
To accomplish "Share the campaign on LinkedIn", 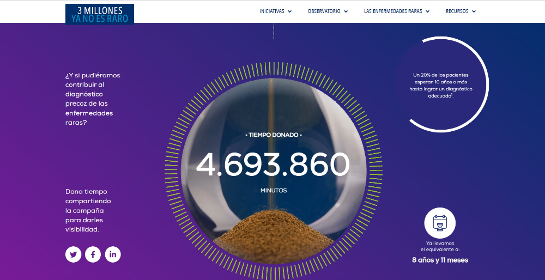I will [113, 254].
